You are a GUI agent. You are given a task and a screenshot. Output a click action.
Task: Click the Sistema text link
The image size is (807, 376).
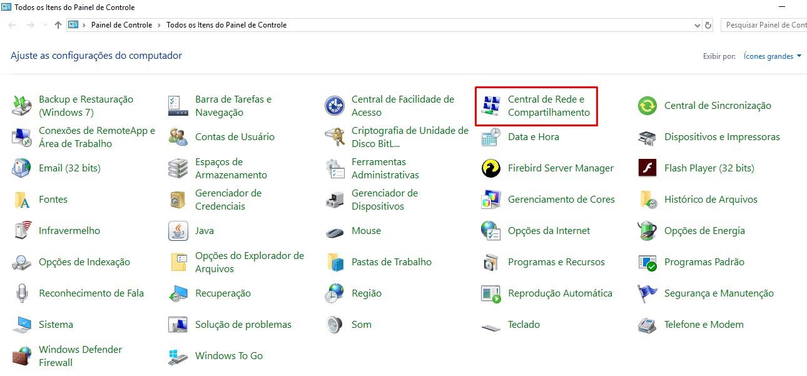coord(56,325)
